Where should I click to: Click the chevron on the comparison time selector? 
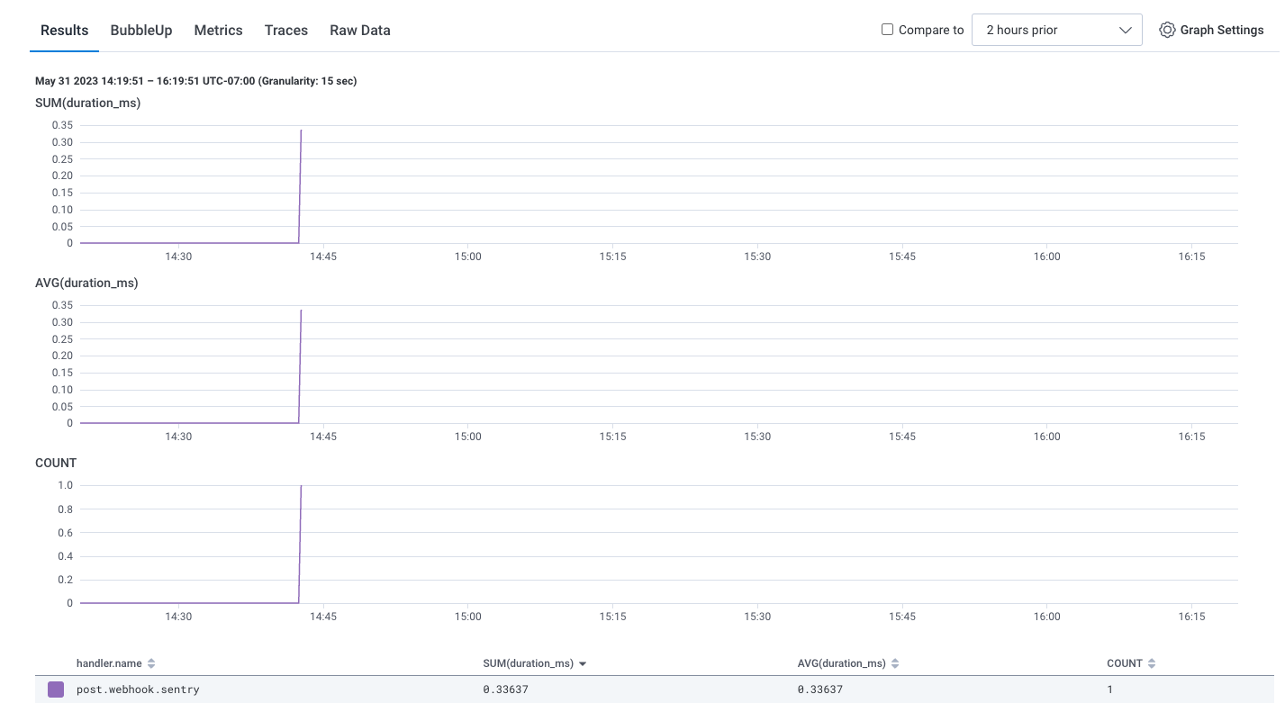tap(1126, 29)
